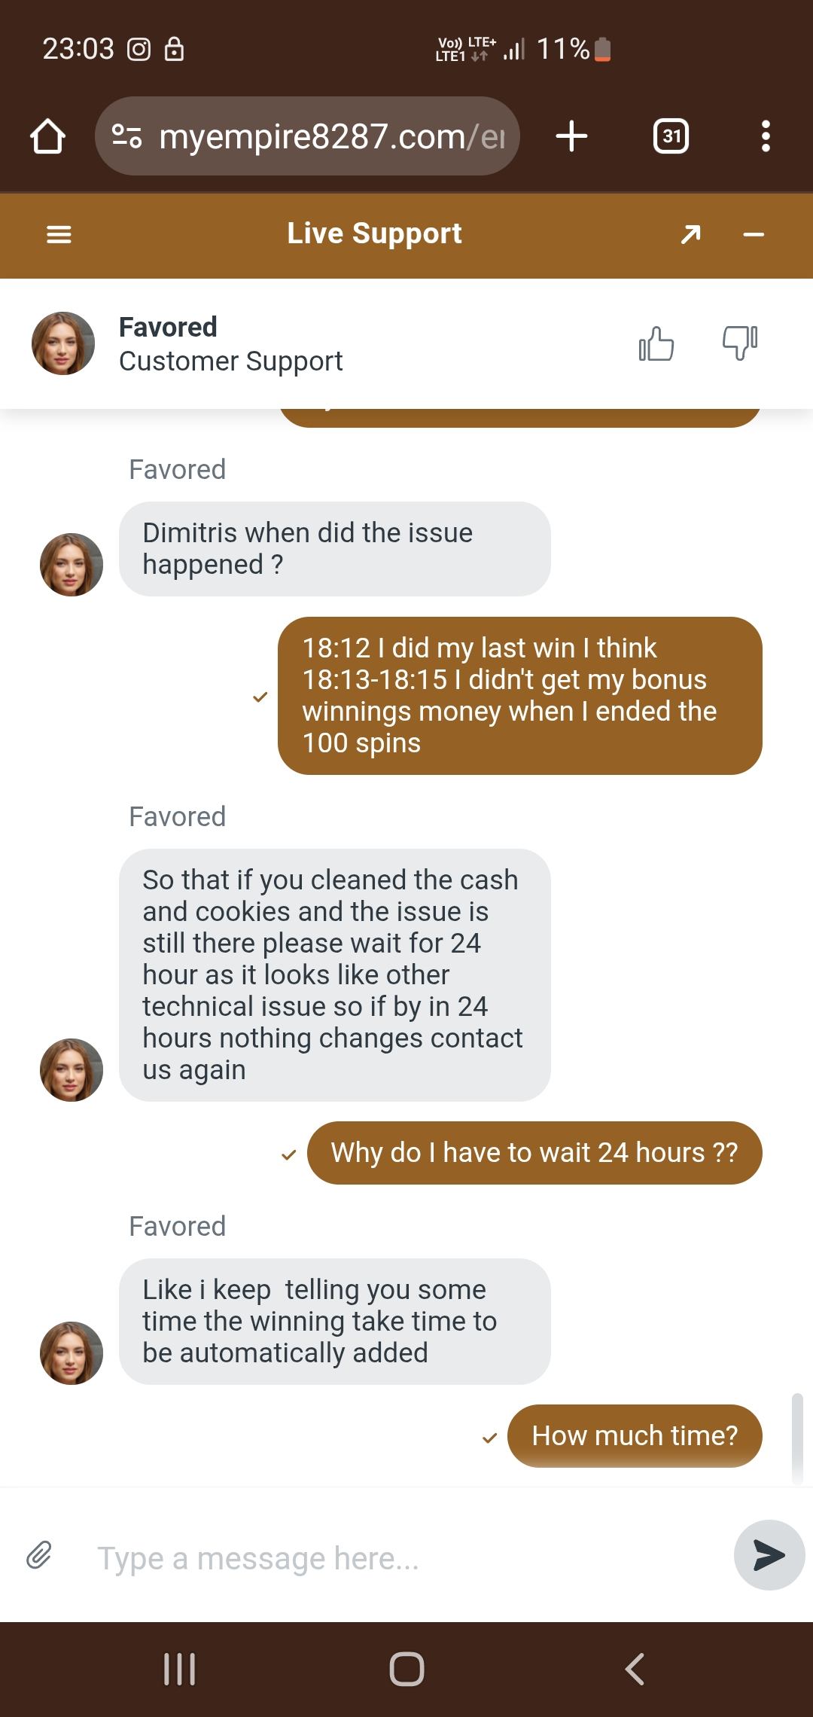
Task: Attach a file with the paperclip icon
Action: click(x=39, y=1554)
